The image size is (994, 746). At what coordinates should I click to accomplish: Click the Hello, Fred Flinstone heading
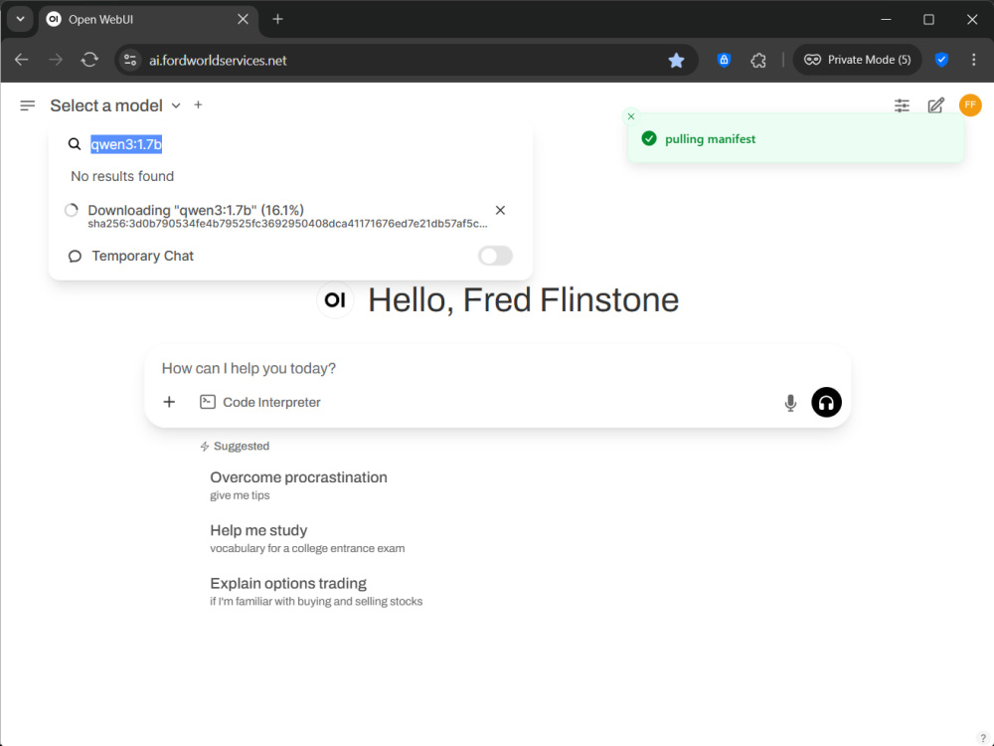click(x=523, y=300)
